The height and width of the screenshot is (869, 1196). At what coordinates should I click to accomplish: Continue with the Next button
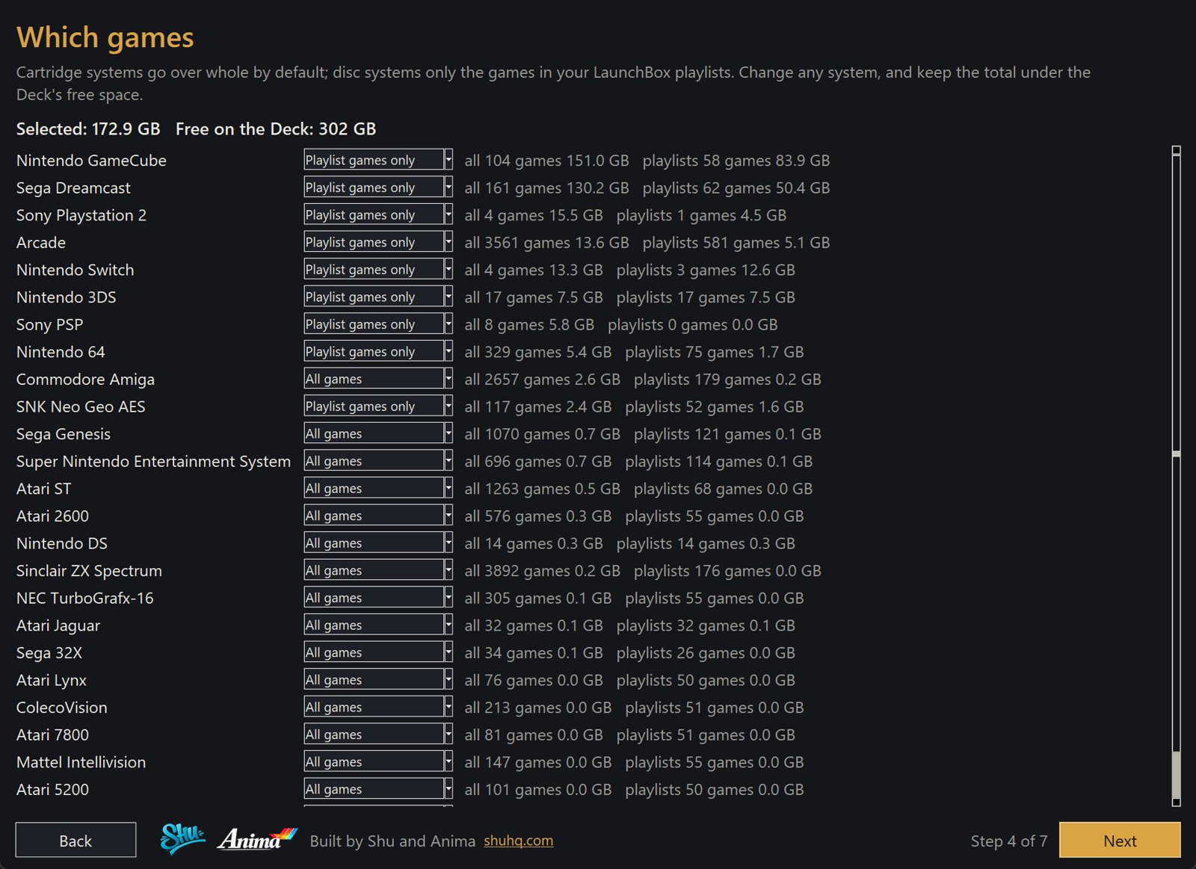tap(1120, 840)
